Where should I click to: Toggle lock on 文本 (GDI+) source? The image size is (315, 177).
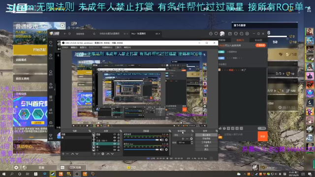coord(118,141)
